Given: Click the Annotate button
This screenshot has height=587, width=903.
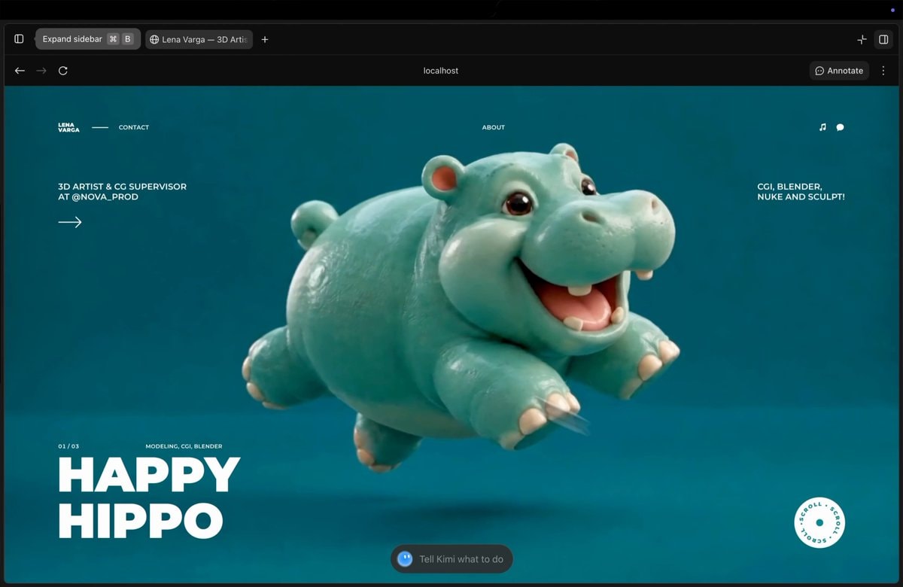Looking at the screenshot, I should point(839,71).
